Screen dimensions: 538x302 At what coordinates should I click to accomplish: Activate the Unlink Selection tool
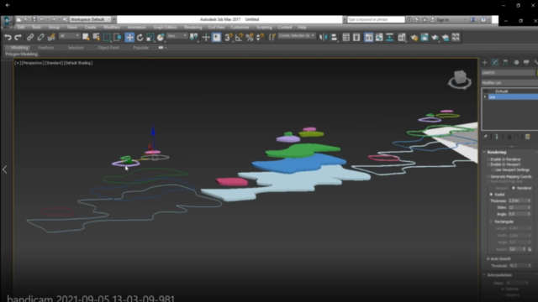(41, 37)
